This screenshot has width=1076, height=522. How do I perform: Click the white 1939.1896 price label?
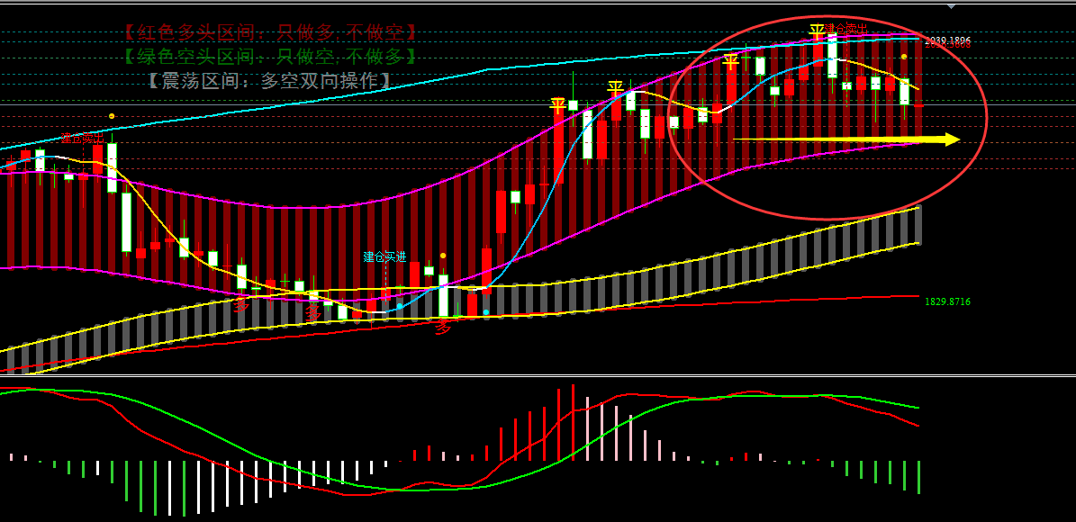point(947,40)
